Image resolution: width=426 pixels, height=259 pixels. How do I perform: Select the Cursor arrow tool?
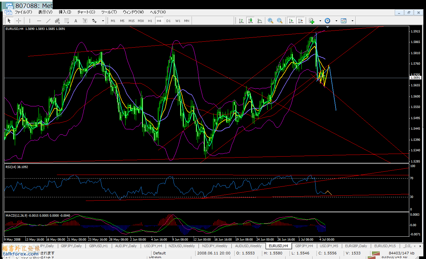(x=9, y=21)
